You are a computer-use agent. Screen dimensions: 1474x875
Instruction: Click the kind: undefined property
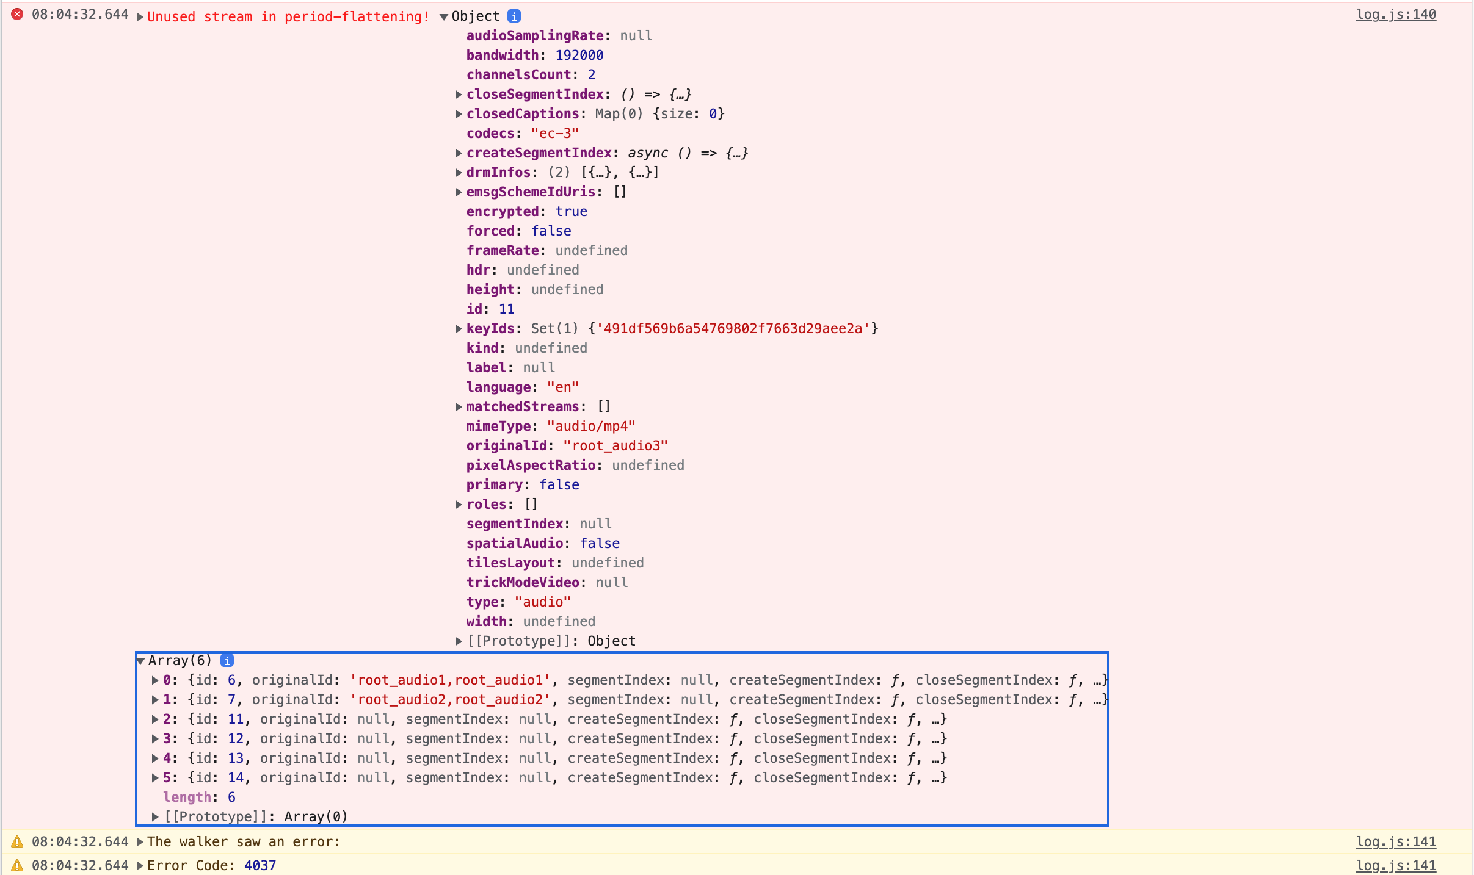click(x=527, y=348)
